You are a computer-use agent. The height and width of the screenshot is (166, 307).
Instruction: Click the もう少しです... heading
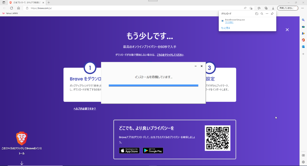(x=150, y=36)
